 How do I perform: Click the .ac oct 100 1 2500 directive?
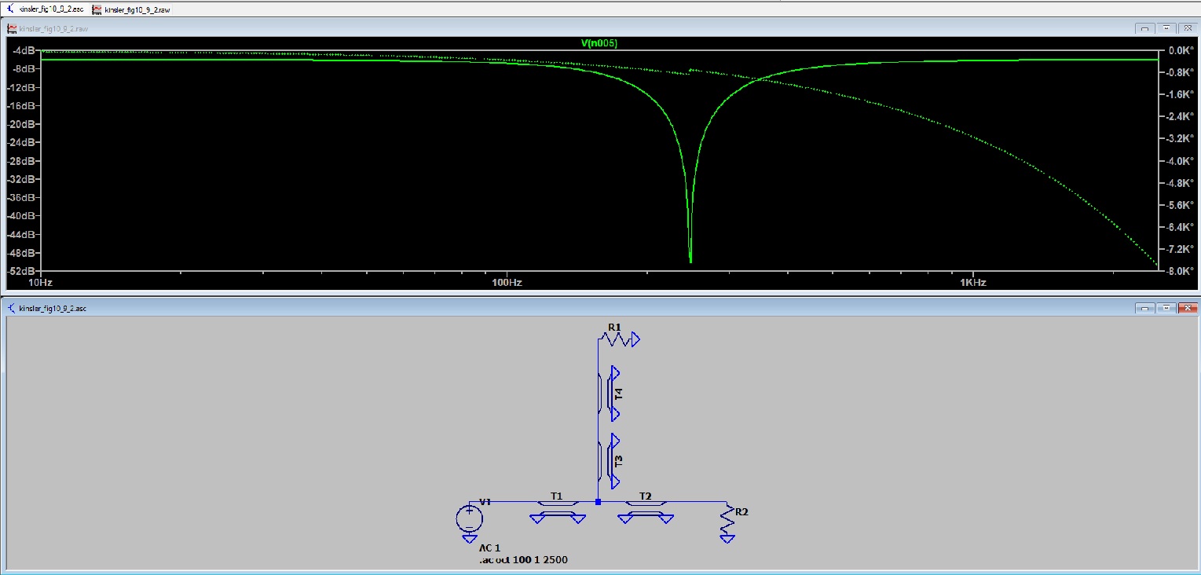click(523, 560)
